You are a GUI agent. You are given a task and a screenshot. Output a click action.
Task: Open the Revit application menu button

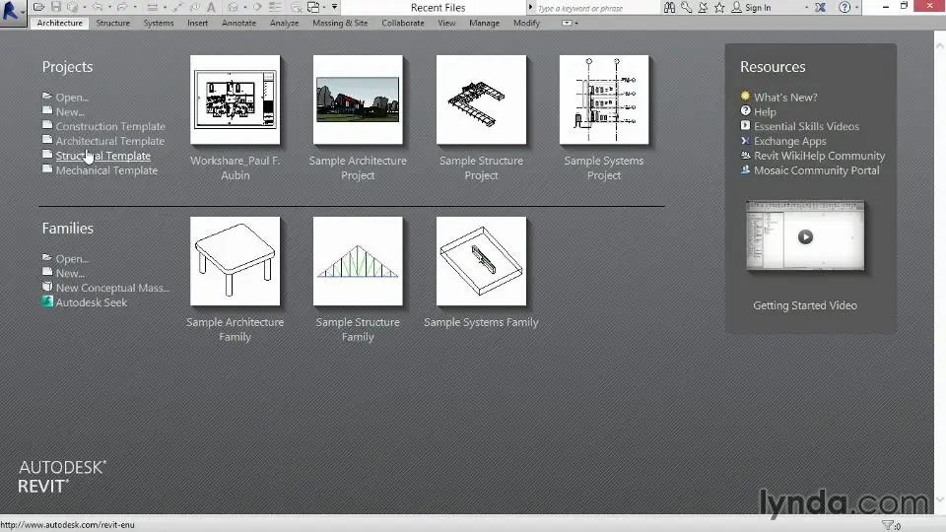point(12,11)
